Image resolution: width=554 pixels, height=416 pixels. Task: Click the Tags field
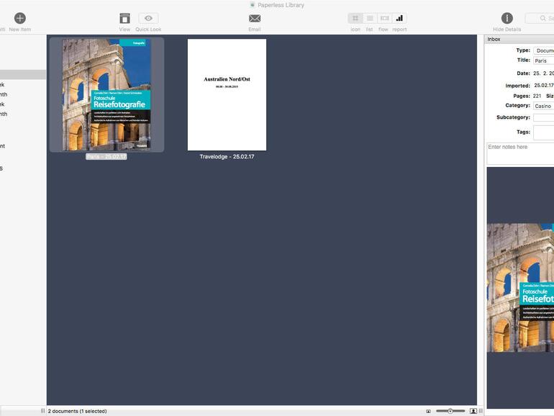(544, 133)
